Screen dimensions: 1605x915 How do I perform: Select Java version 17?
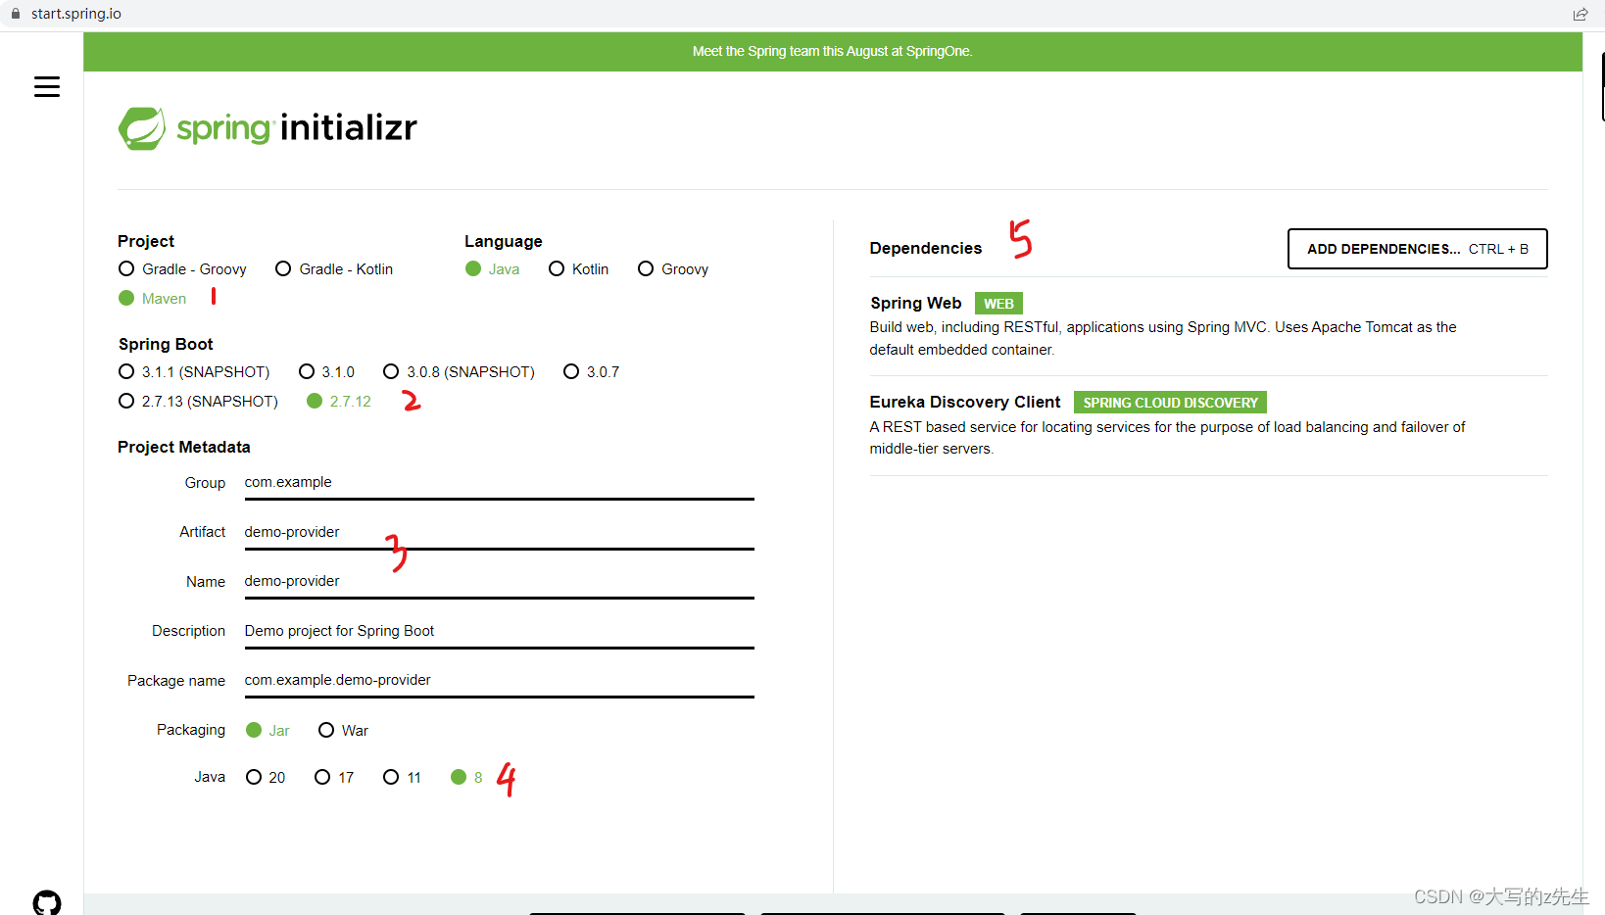pyautogui.click(x=334, y=778)
